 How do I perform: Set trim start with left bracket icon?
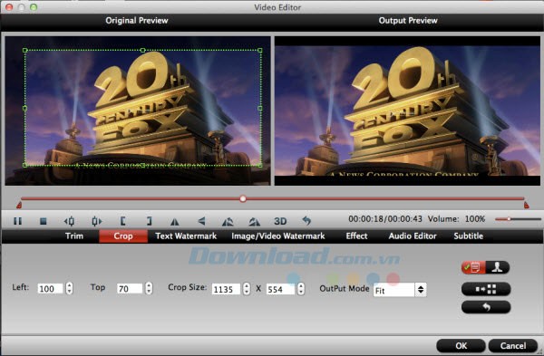(122, 221)
